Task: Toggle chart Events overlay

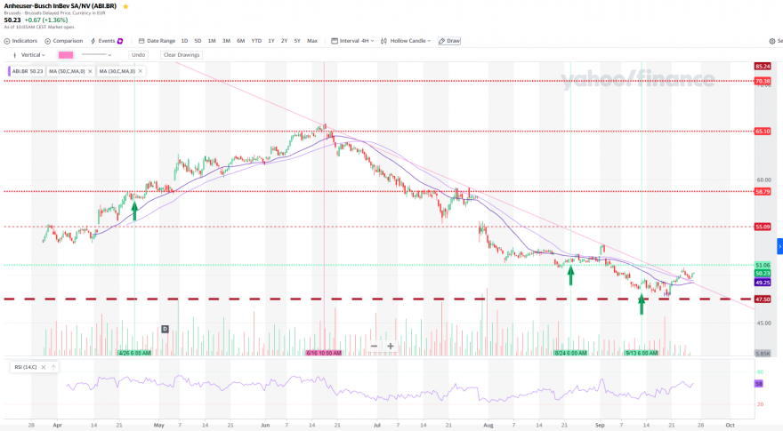Action: click(103, 41)
